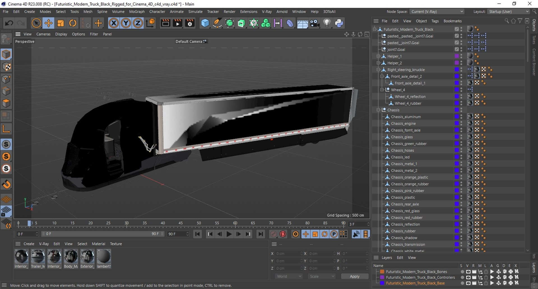This screenshot has height=289, width=538.
Task: Toggle visibility of Bones layer
Action: 468,272
